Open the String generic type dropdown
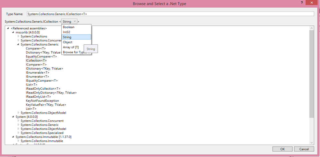320x157 pixels. pyautogui.click(x=69, y=21)
